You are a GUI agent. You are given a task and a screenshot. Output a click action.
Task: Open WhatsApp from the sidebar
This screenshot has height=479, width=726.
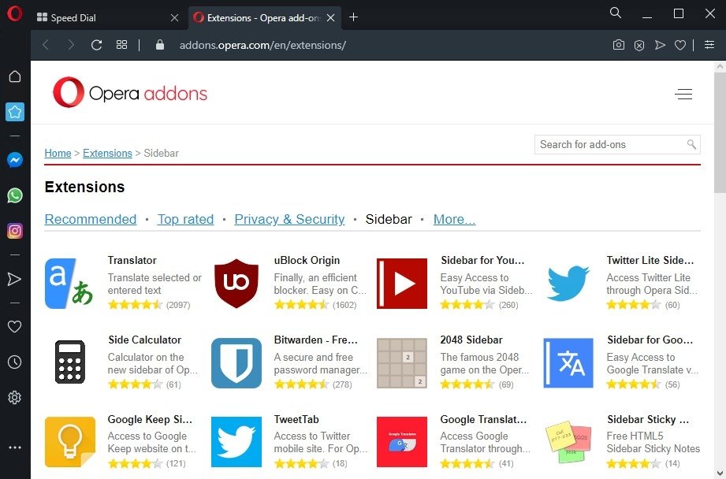(x=14, y=195)
